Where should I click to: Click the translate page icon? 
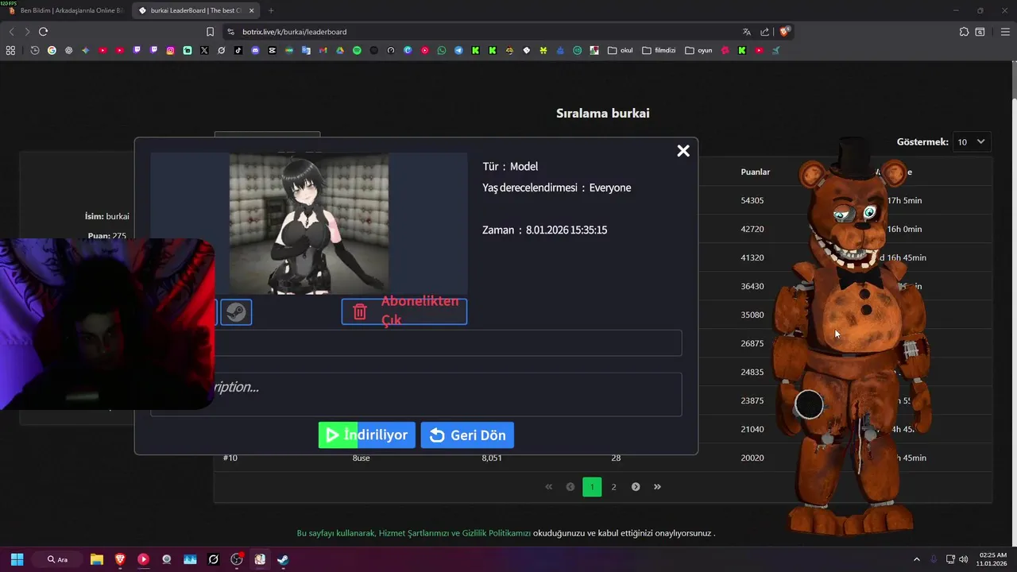tap(746, 32)
